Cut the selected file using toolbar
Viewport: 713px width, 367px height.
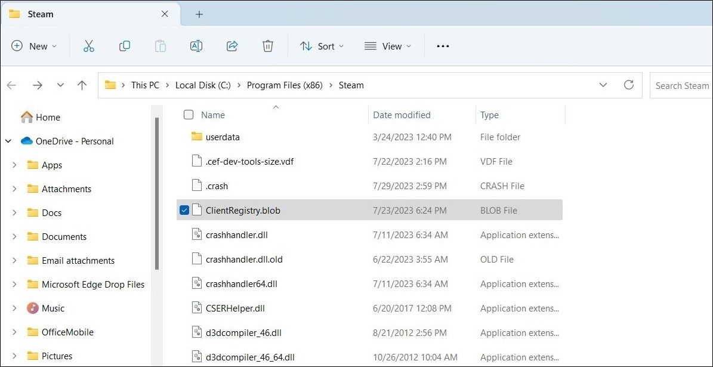tap(89, 46)
